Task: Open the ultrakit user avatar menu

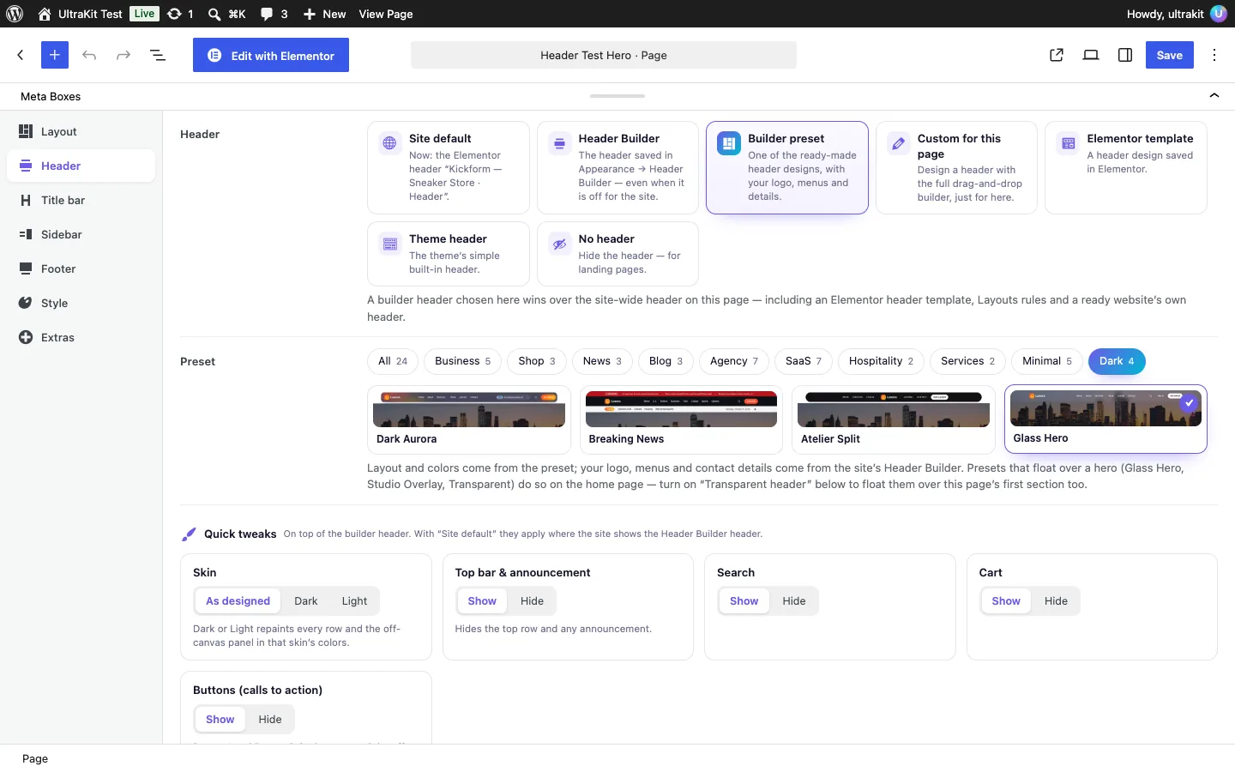Action: coord(1218,14)
